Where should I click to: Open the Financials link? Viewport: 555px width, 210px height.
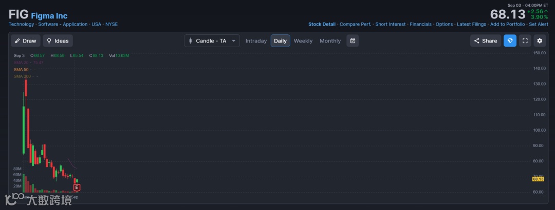pos(420,25)
